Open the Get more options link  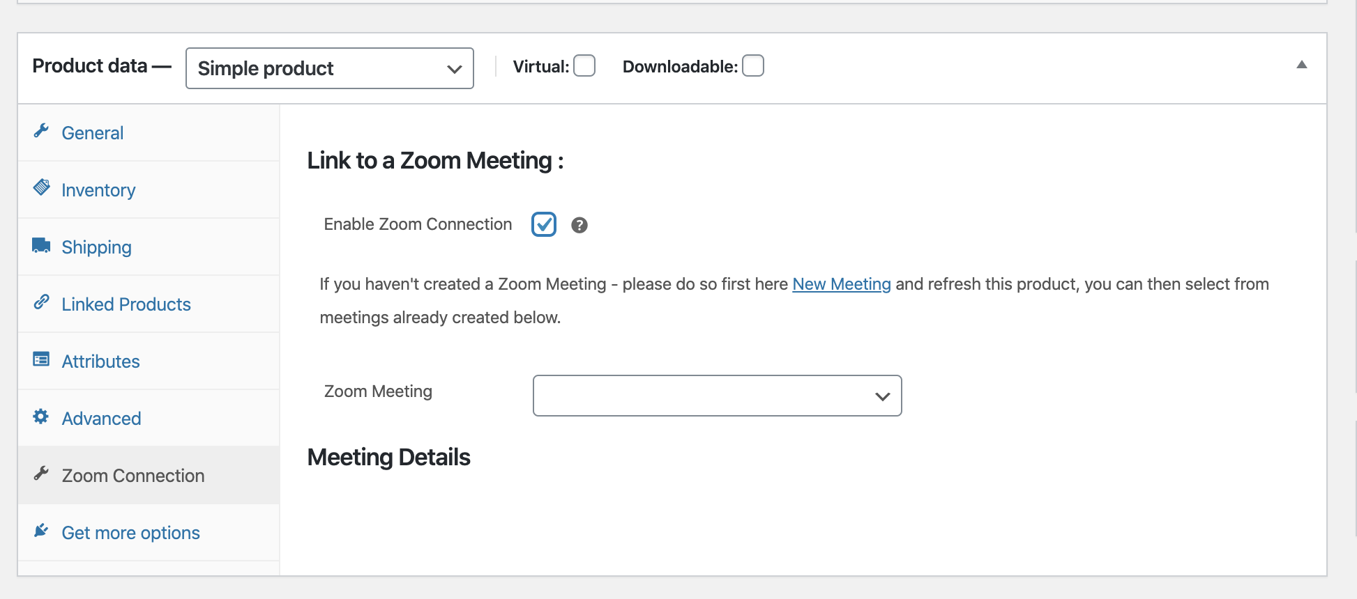(130, 533)
